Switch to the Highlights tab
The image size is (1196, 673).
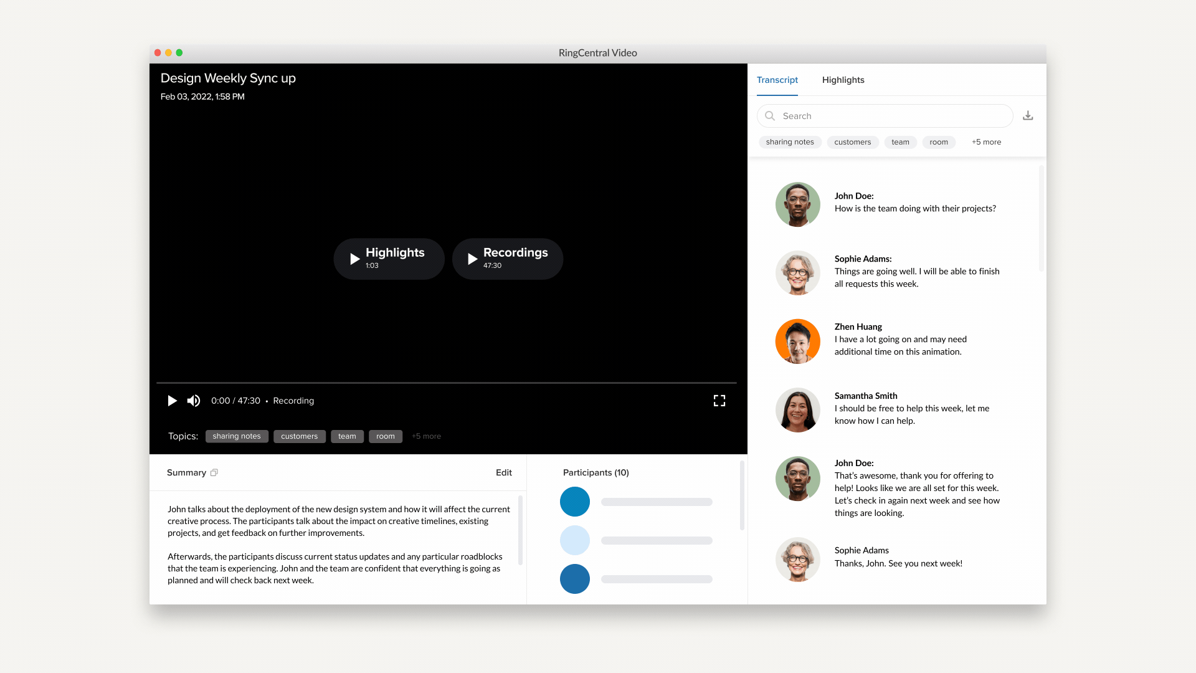coord(843,80)
